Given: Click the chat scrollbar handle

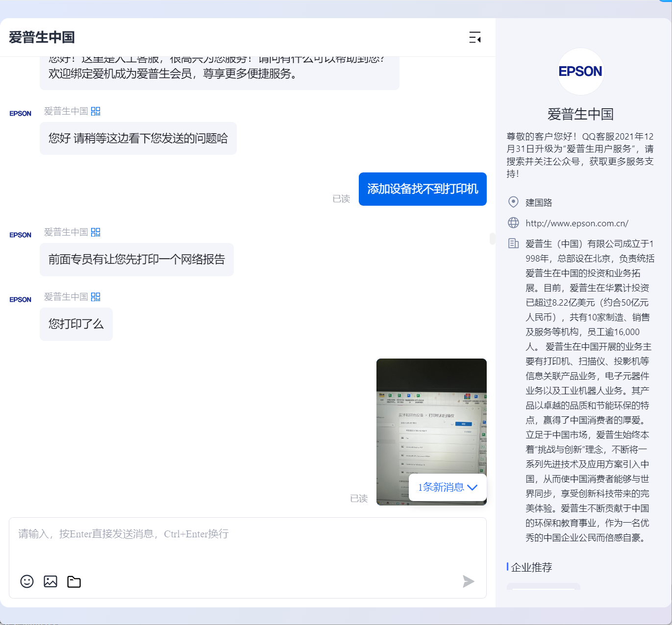Looking at the screenshot, I should click(492, 239).
